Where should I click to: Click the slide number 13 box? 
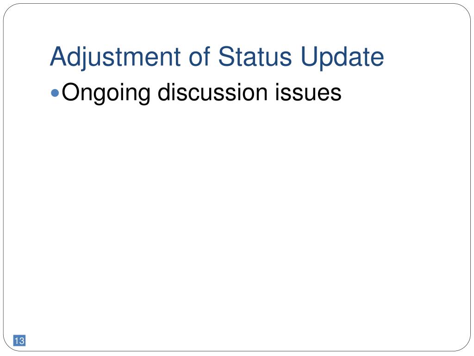click(19, 341)
